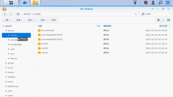Open the Action (操作) dropdown menu
The image size is (173, 97).
[x=31, y=20]
